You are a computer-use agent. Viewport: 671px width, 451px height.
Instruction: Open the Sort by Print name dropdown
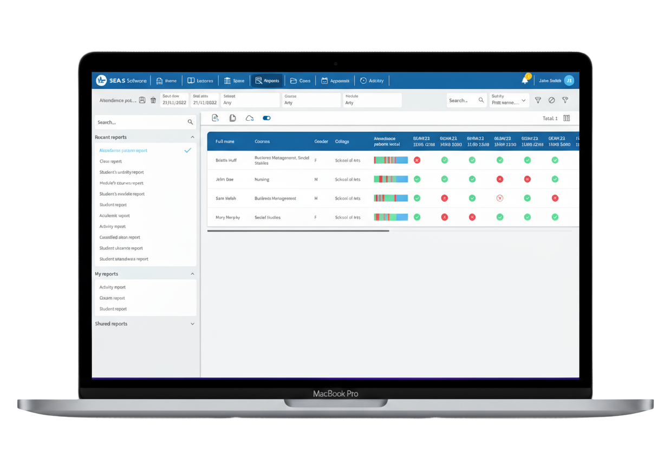point(509,100)
